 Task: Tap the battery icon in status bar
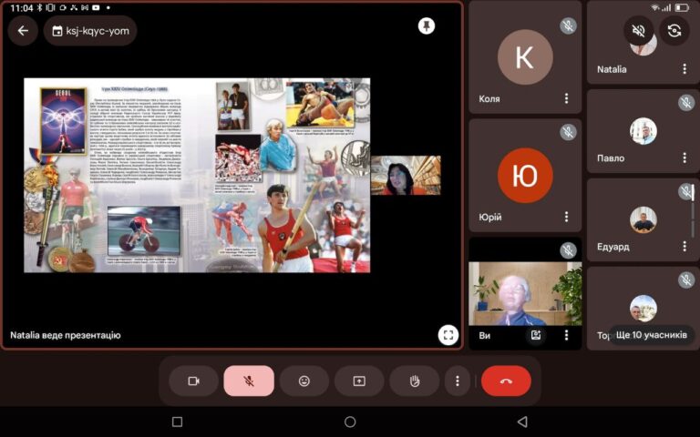tap(682, 7)
